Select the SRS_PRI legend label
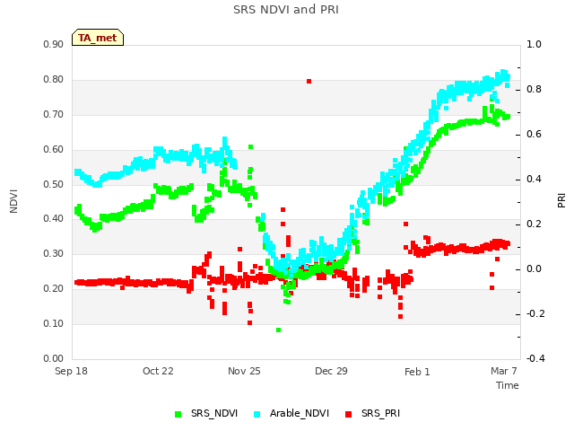 380,413
